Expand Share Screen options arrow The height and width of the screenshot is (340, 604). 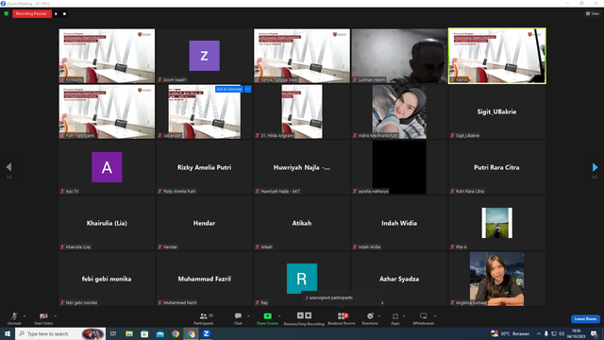pos(279,316)
